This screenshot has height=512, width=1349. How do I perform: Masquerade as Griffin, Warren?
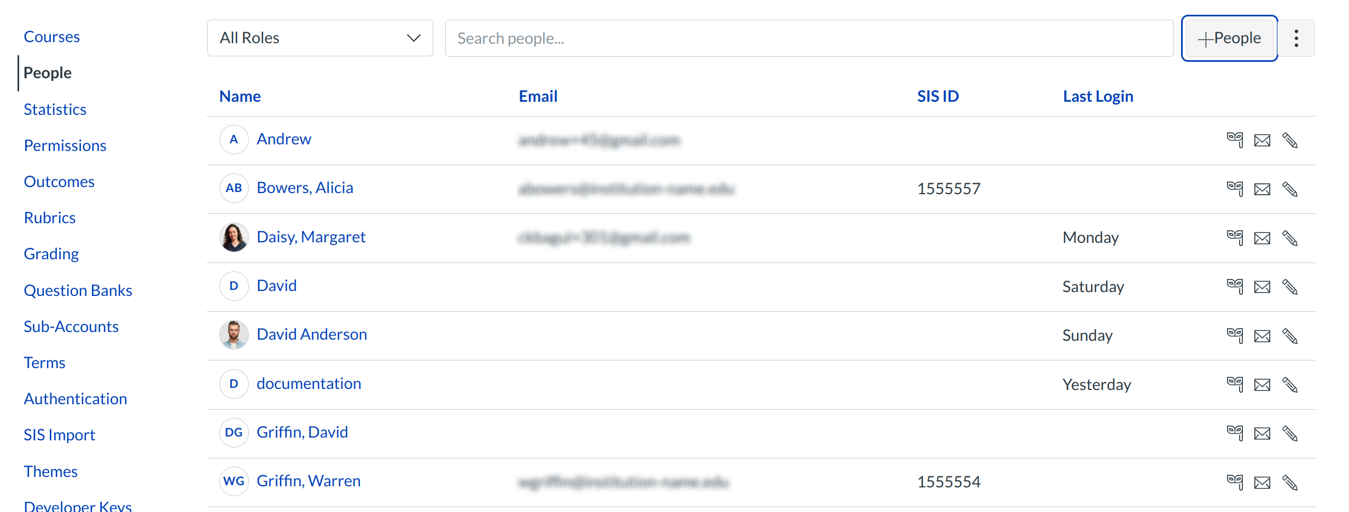point(1235,482)
